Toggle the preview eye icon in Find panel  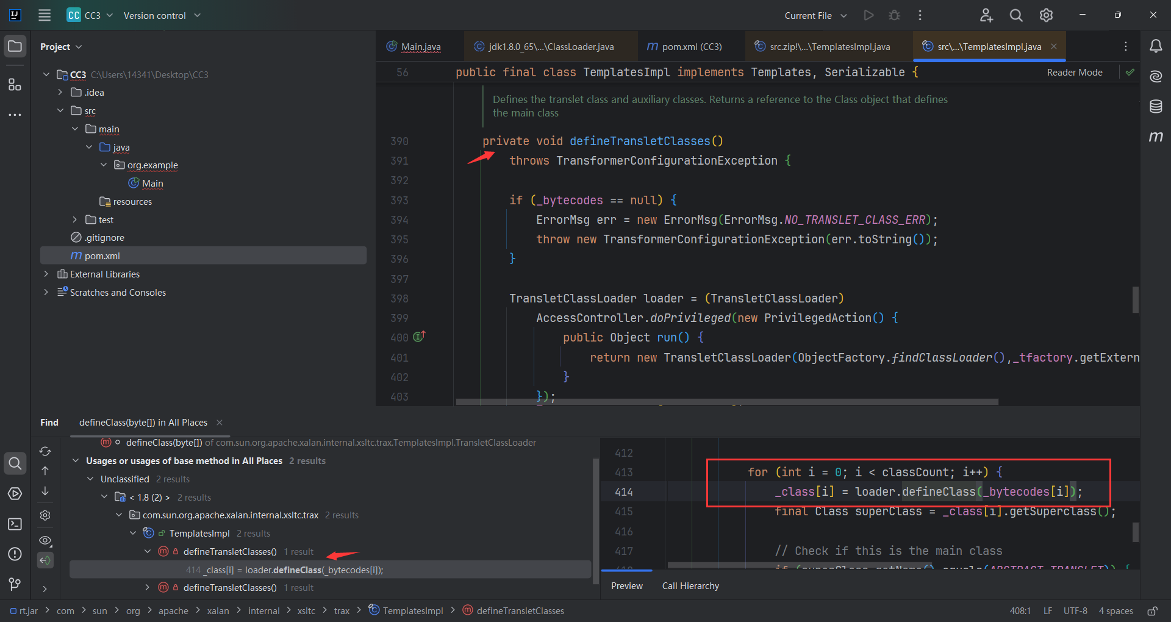click(45, 540)
